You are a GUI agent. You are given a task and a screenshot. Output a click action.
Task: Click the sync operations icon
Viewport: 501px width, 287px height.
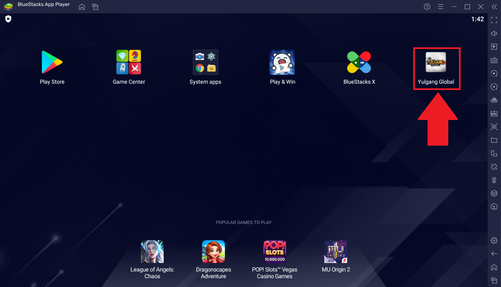click(494, 87)
